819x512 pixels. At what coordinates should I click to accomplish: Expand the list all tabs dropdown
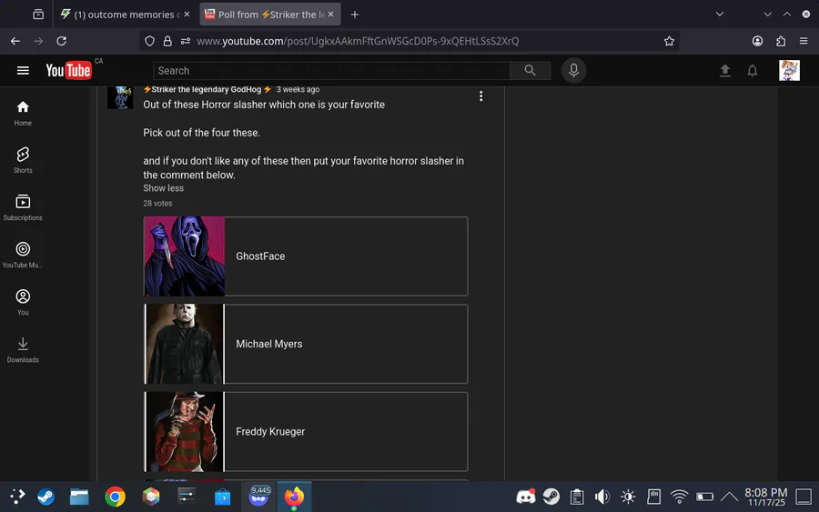tap(719, 14)
